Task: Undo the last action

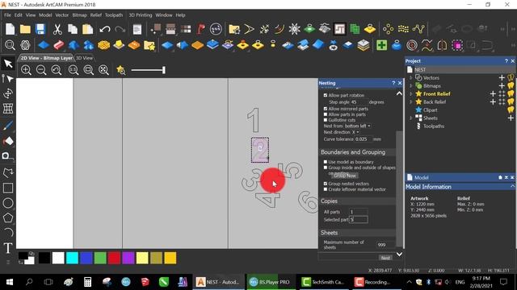Action: (x=105, y=29)
